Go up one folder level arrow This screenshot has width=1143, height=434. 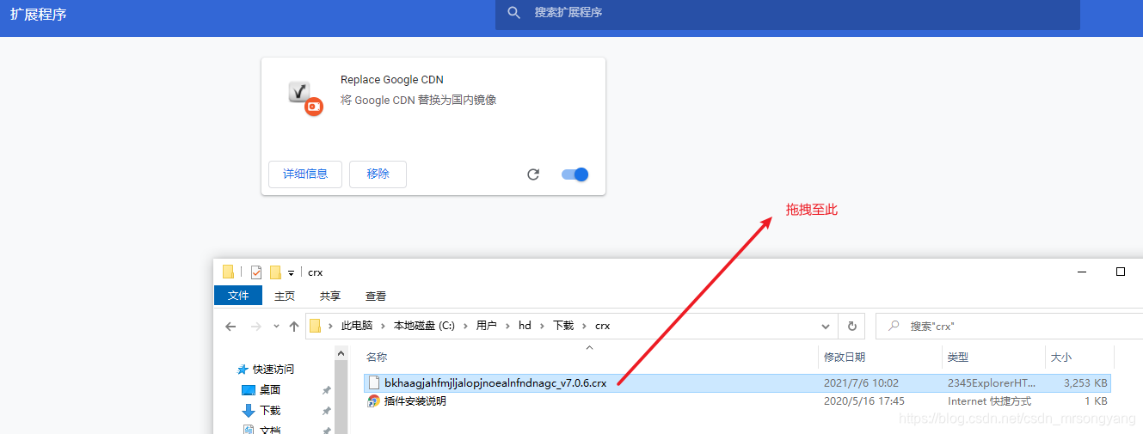[294, 327]
